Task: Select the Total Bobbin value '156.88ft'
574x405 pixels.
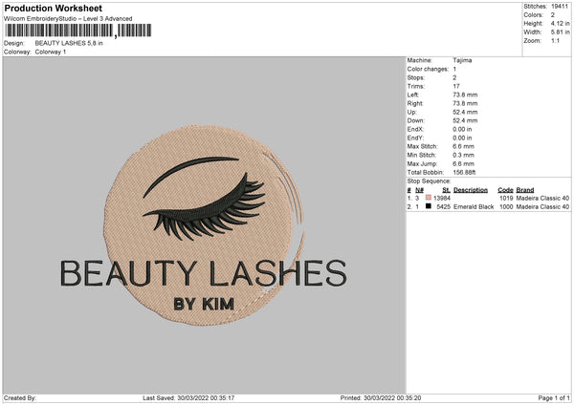Action: [x=464, y=173]
